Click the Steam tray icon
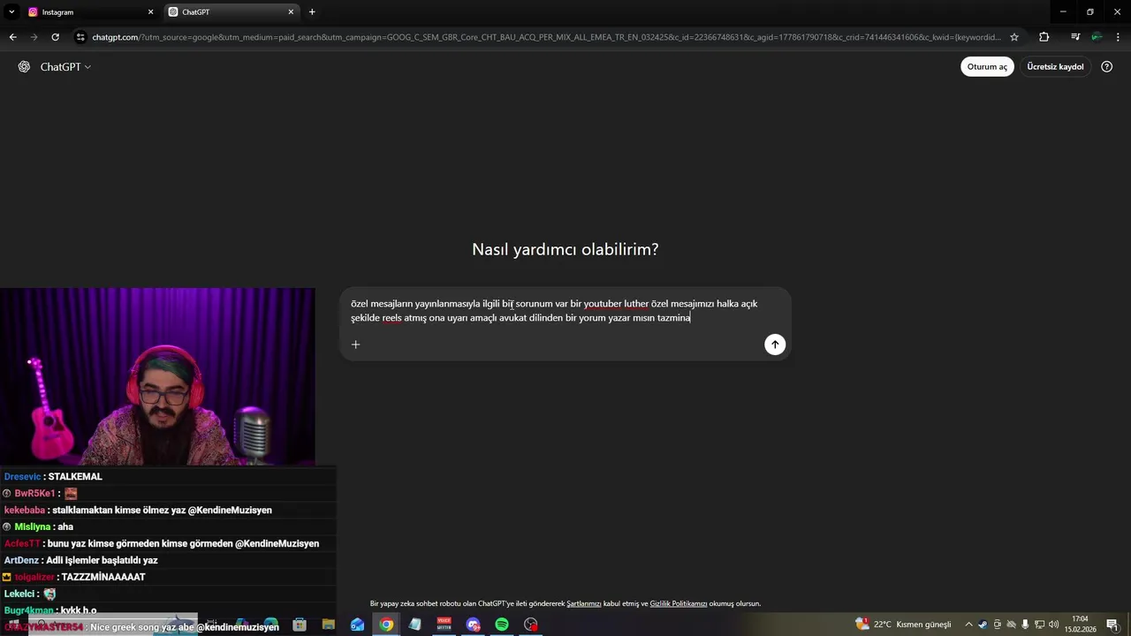1131x636 pixels. coord(983,625)
